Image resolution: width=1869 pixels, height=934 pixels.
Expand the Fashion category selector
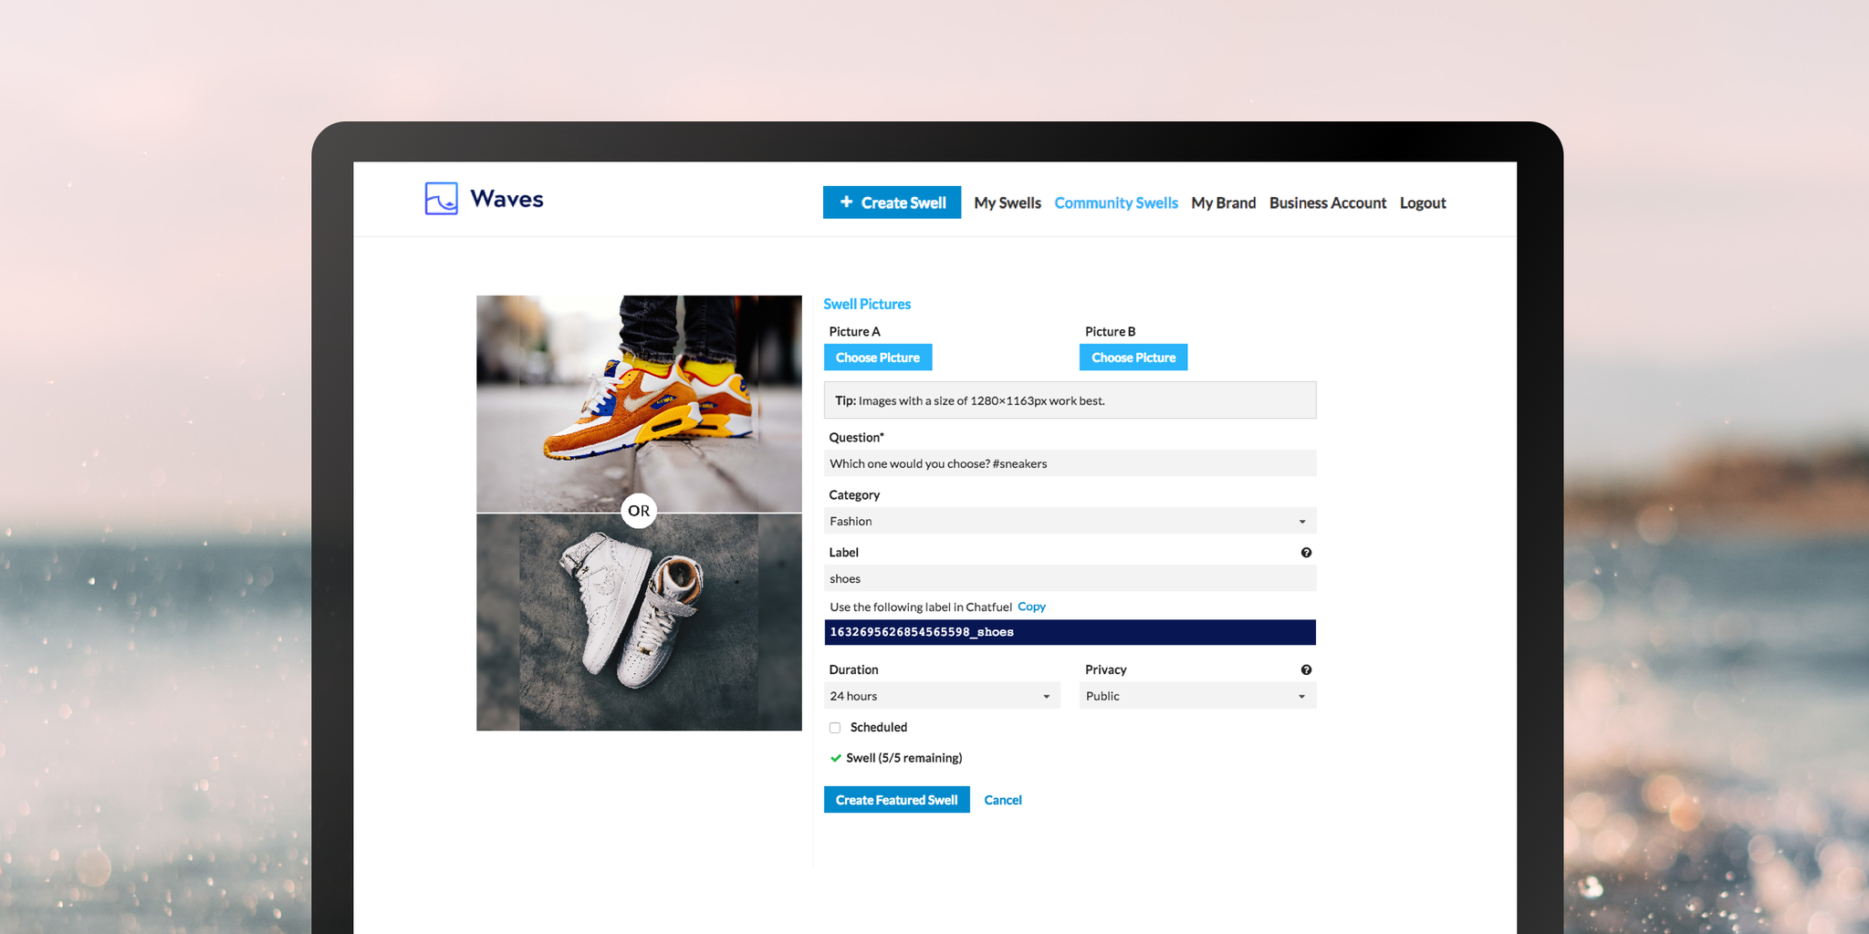pos(1070,521)
